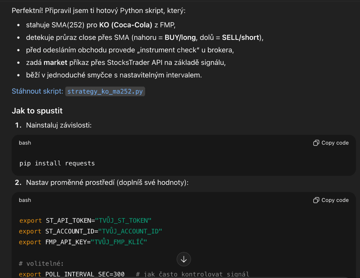Click the bold 'KO (Coca-Cola)' text
The height and width of the screenshot is (278, 360).
tap(126, 25)
